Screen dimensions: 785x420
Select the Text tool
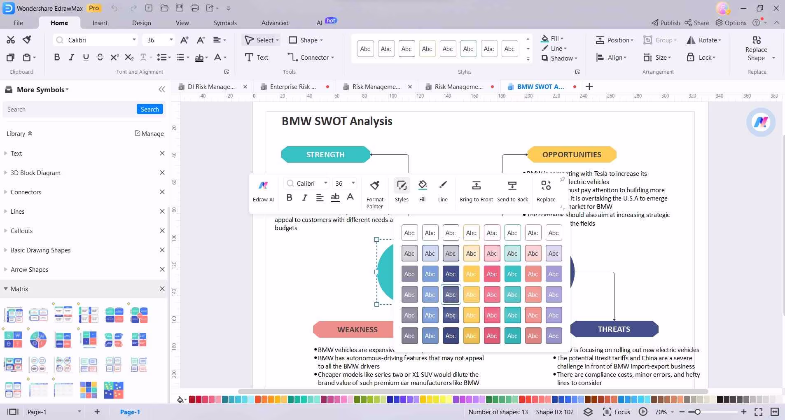pos(256,57)
